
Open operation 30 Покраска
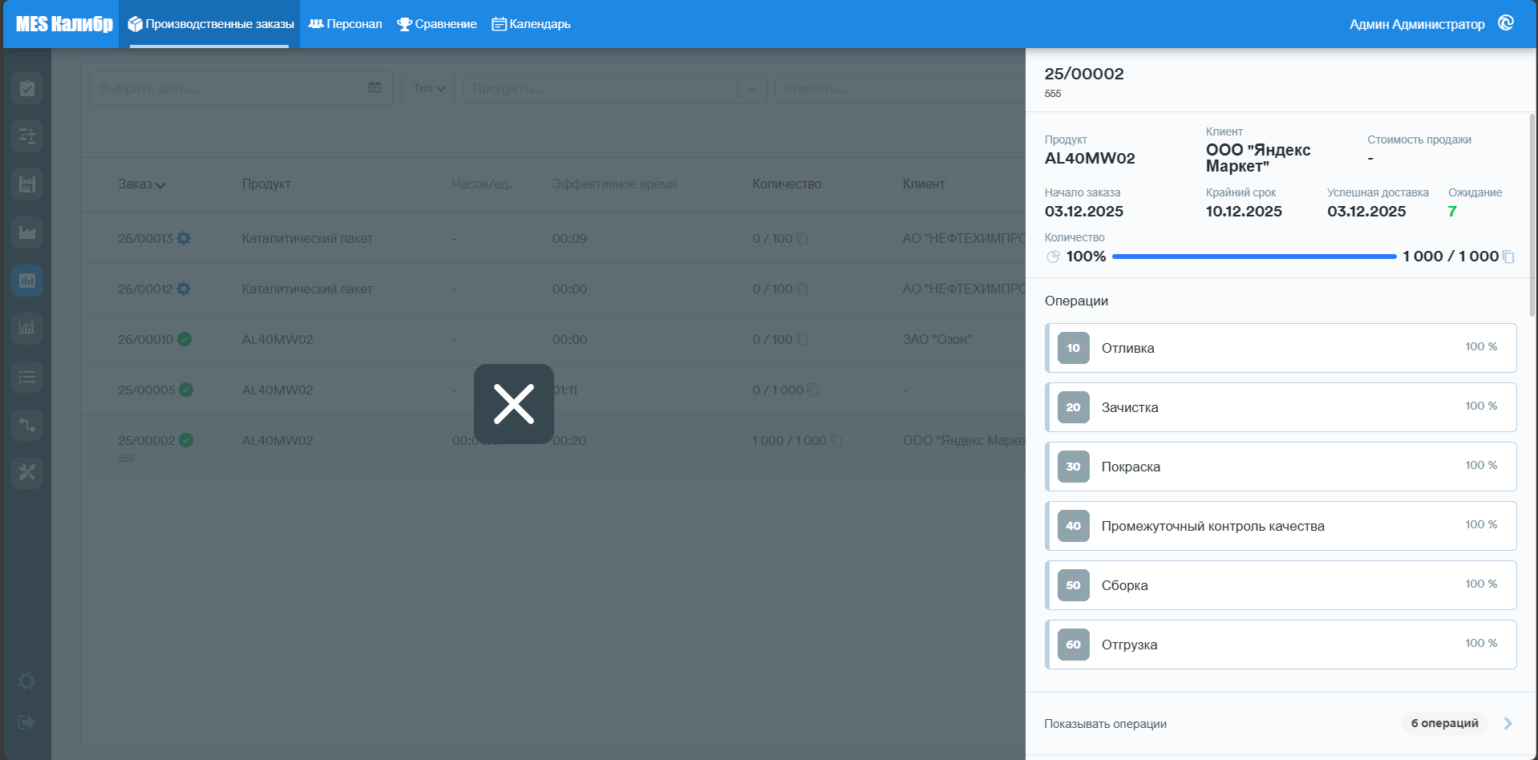click(x=1281, y=467)
